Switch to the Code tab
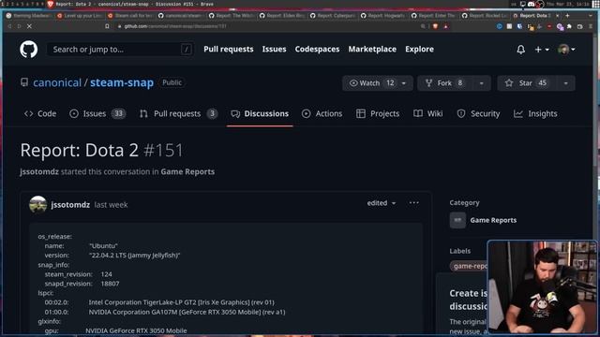 click(40, 113)
